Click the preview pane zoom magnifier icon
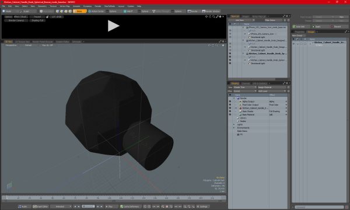350x210 pixels. (x=213, y=16)
